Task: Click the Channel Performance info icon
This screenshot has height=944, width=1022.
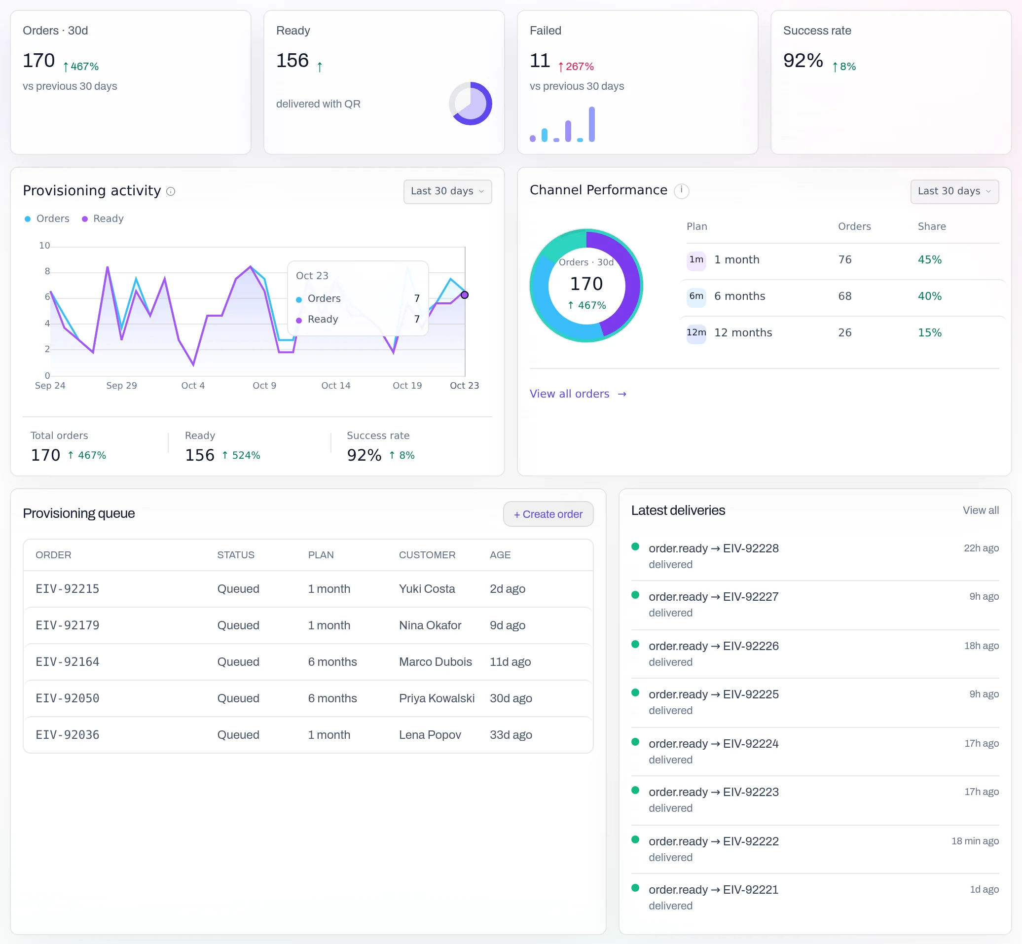Action: point(681,190)
